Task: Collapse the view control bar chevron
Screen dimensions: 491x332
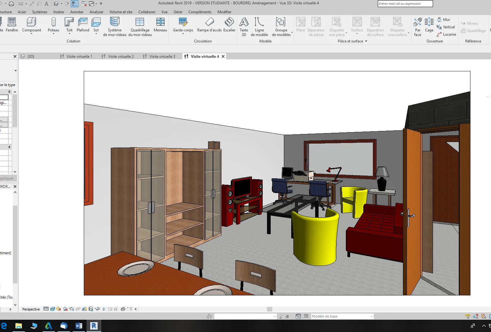Action: [x=136, y=309]
